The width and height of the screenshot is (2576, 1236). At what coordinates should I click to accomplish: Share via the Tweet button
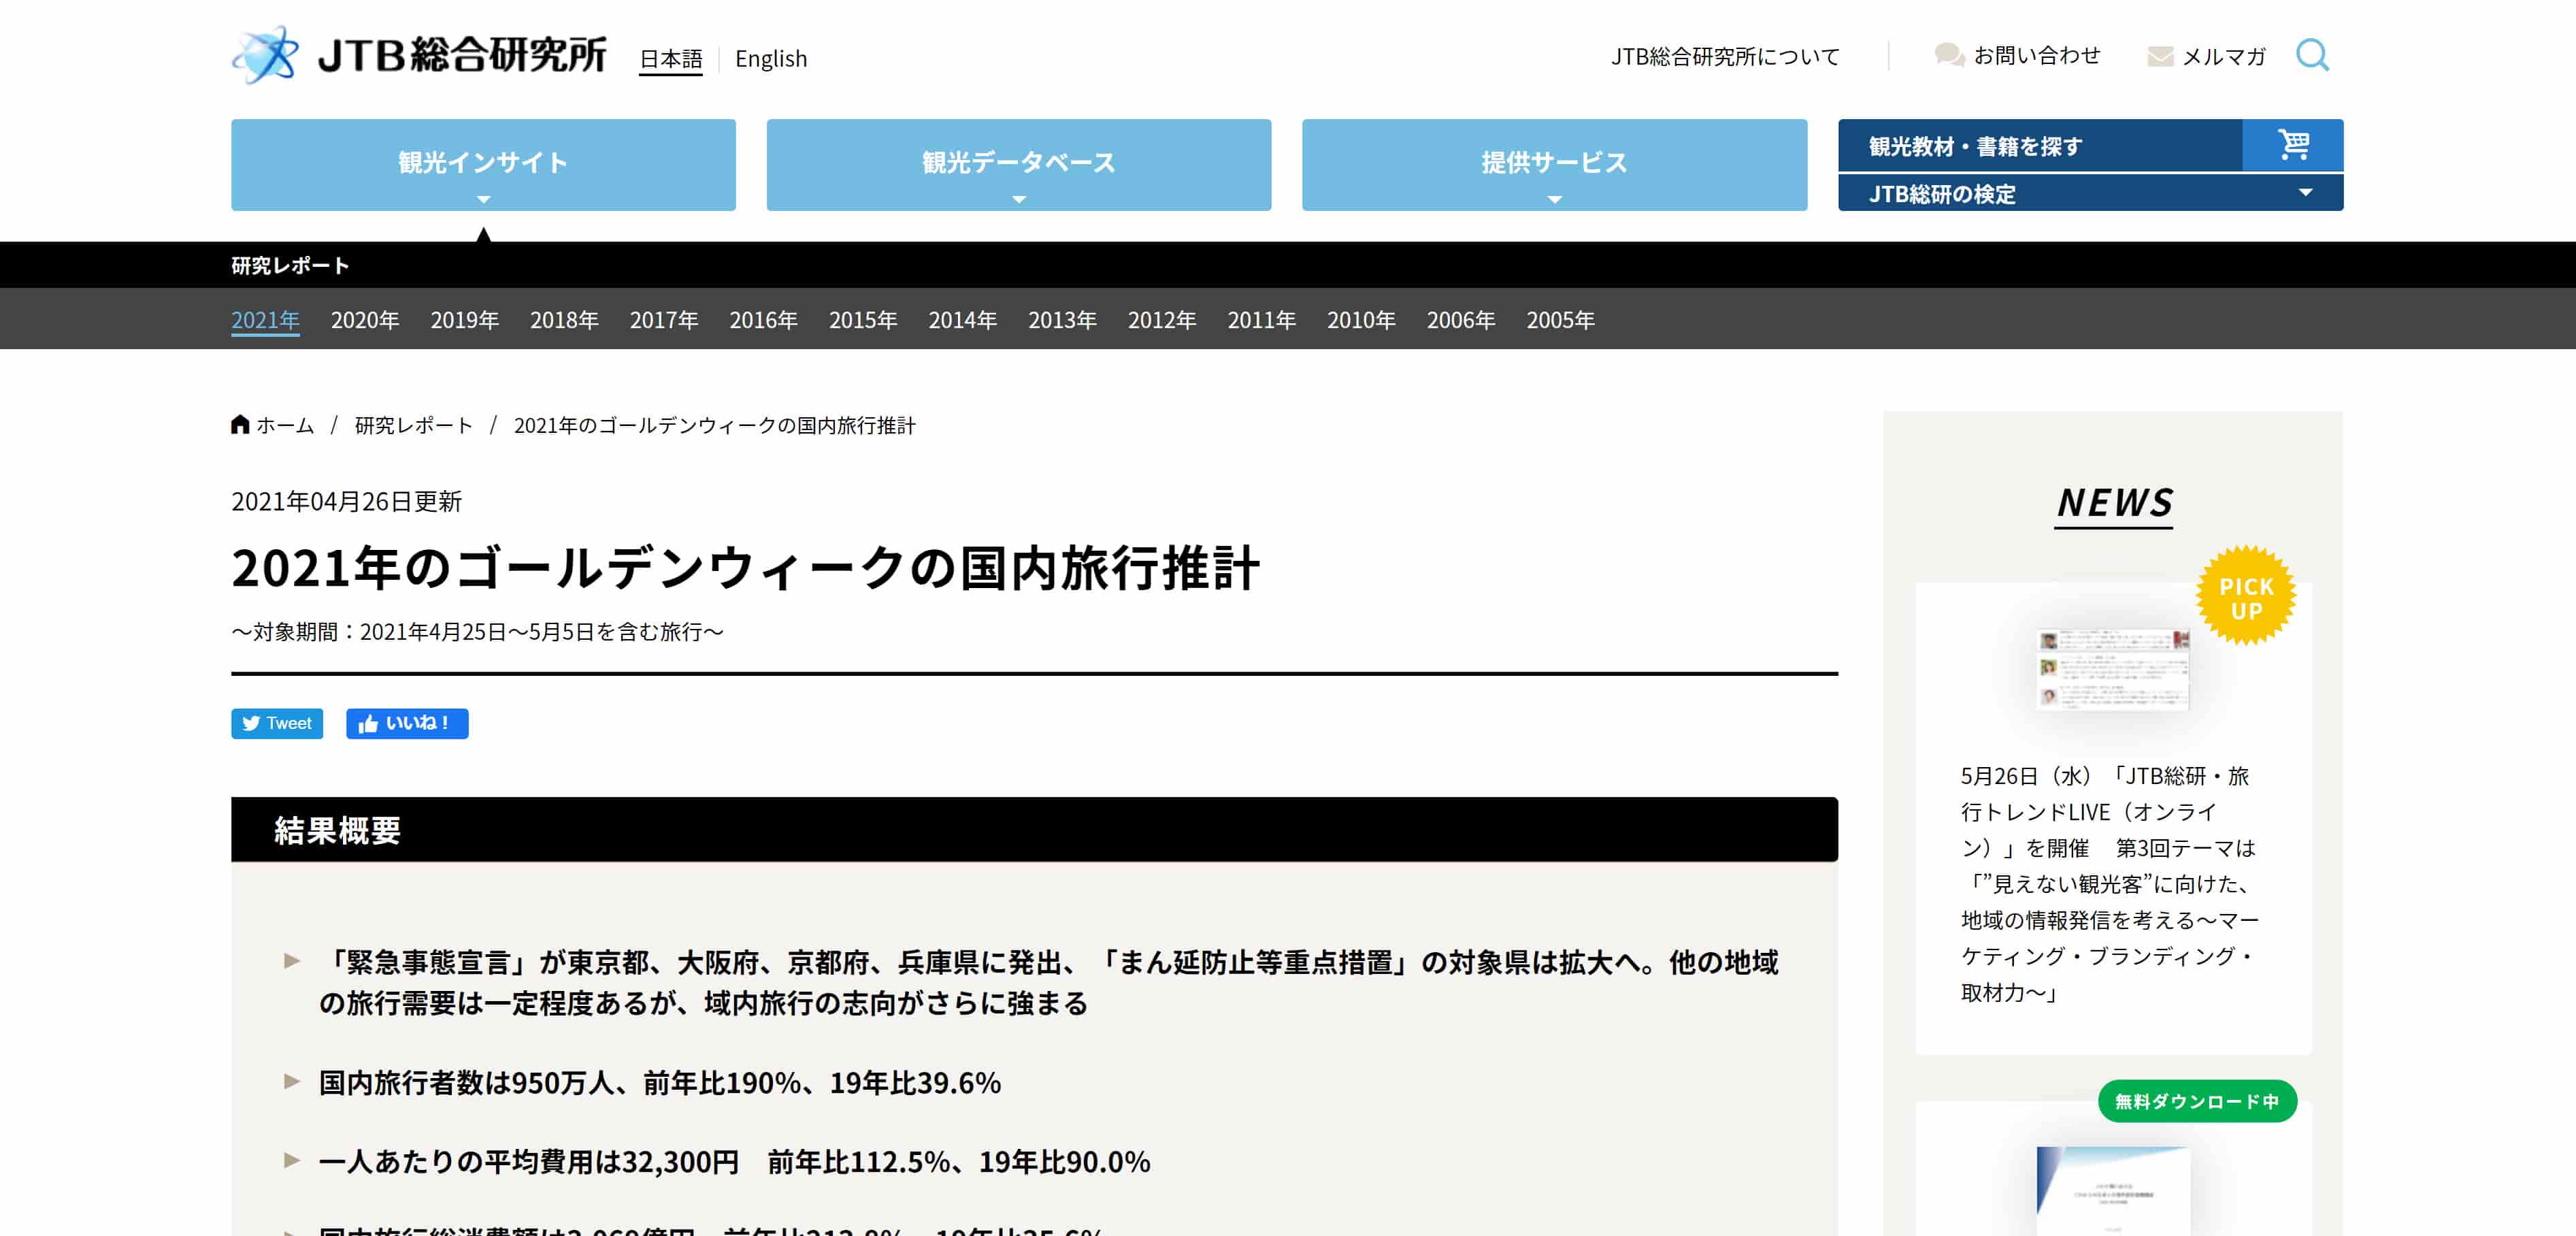pyautogui.click(x=277, y=723)
